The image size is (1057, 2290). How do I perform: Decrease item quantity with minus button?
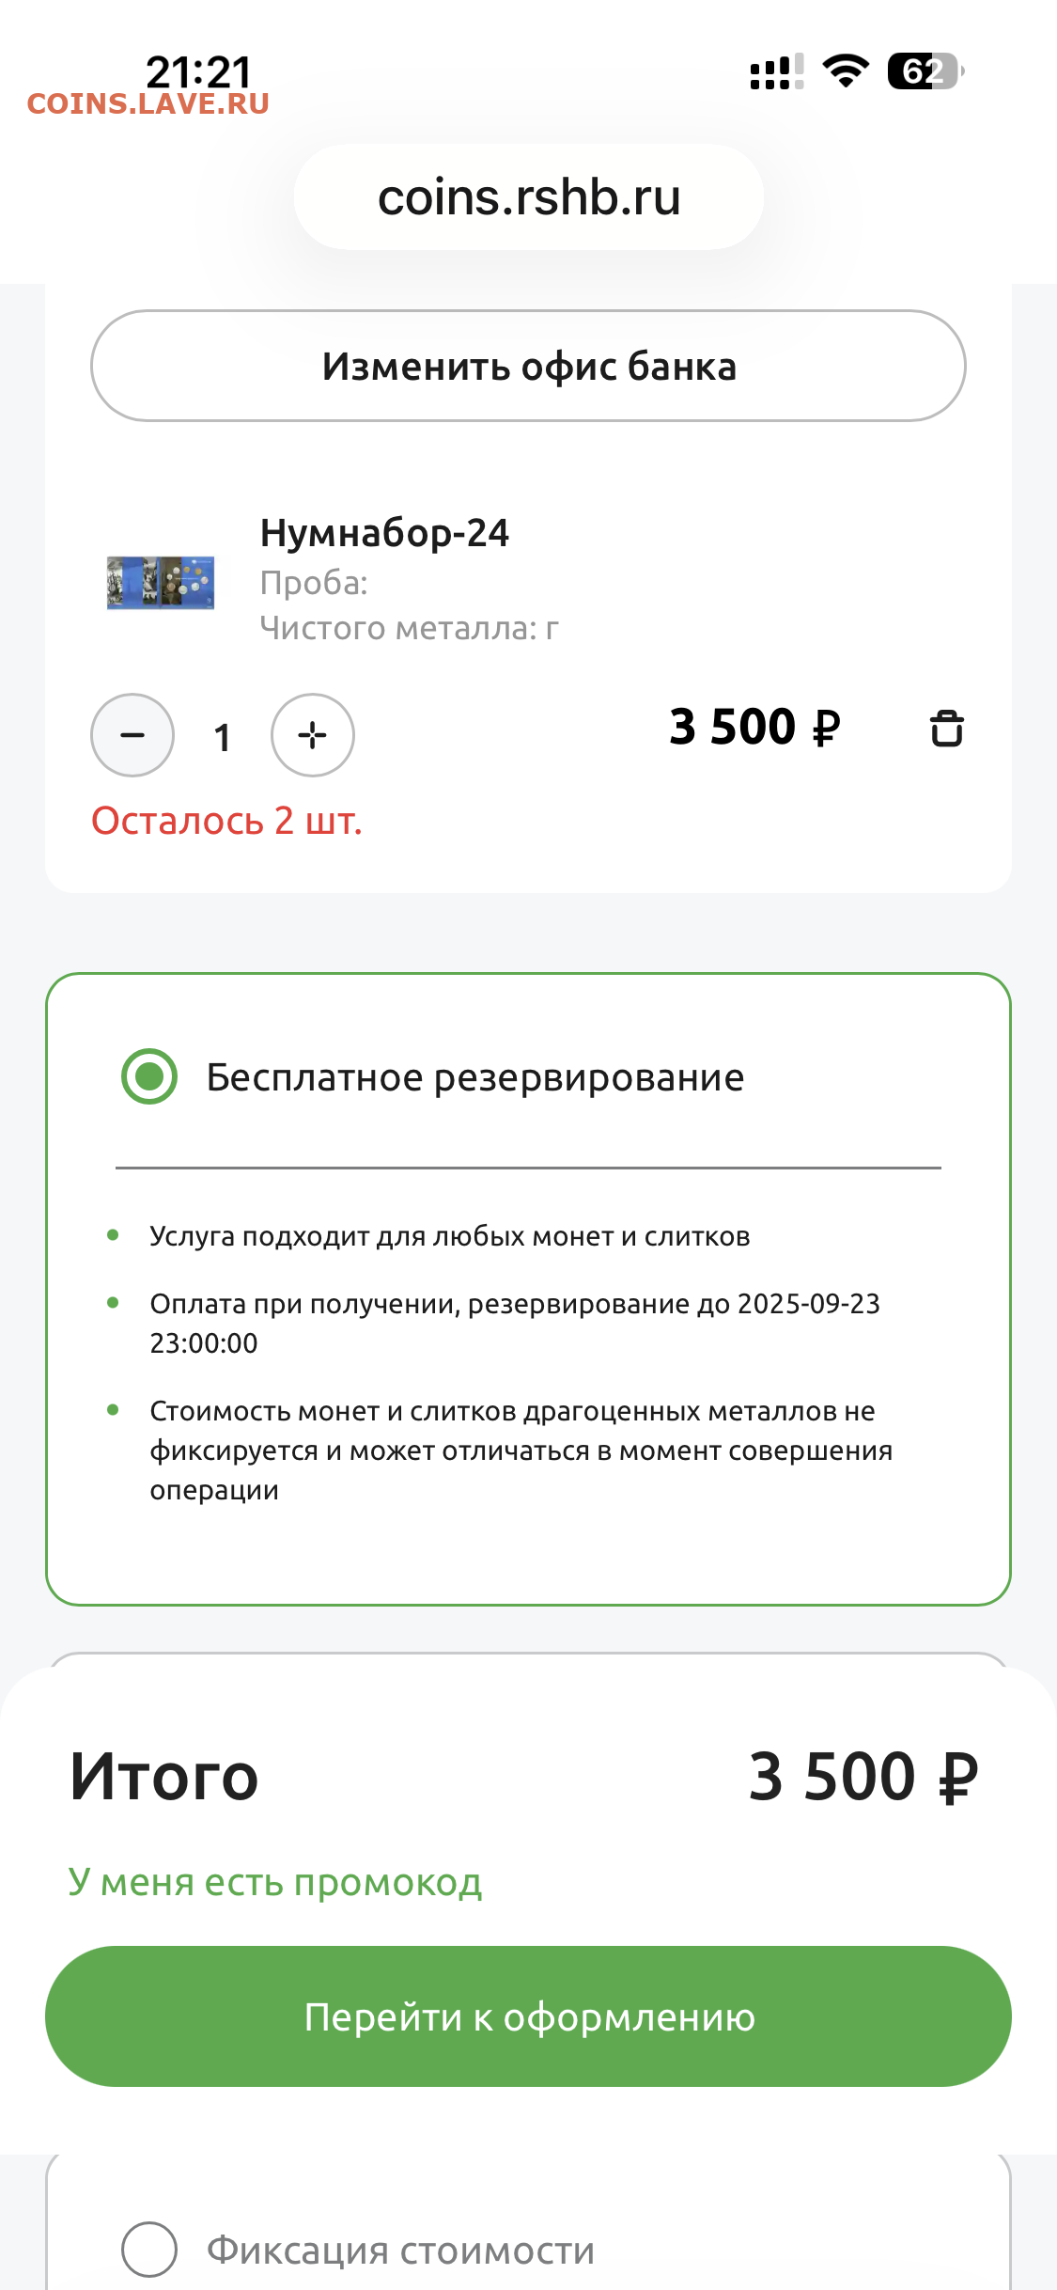132,735
